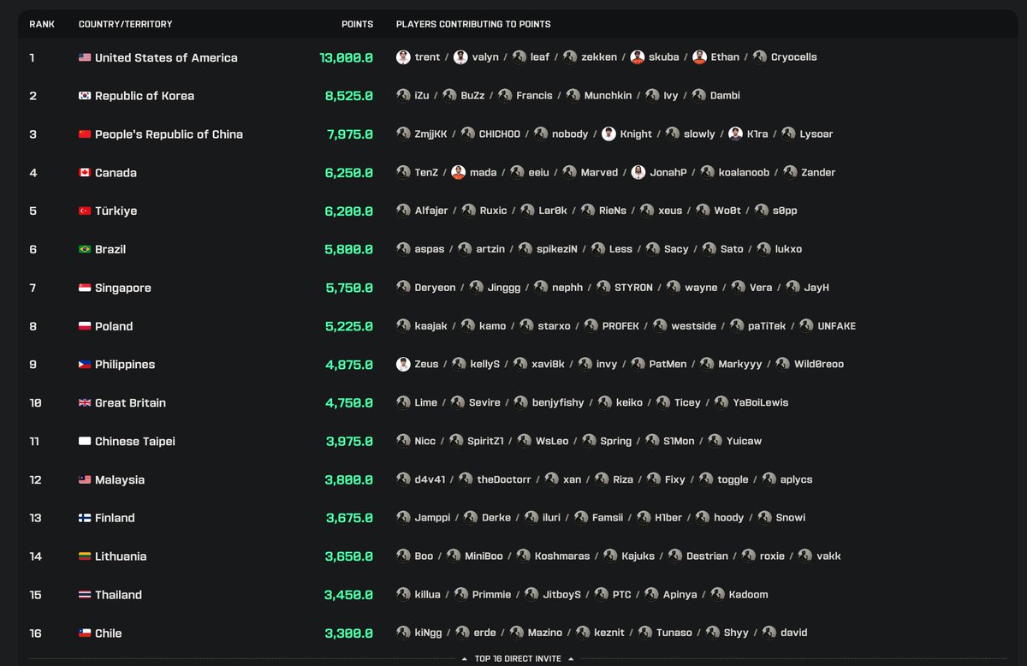This screenshot has width=1027, height=666.
Task: Click valyn's player avatar
Action: click(x=460, y=57)
